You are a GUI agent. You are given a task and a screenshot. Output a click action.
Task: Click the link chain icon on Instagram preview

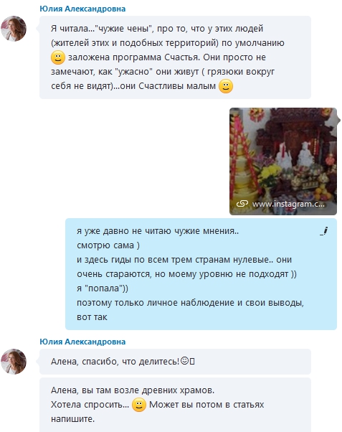[x=242, y=204]
